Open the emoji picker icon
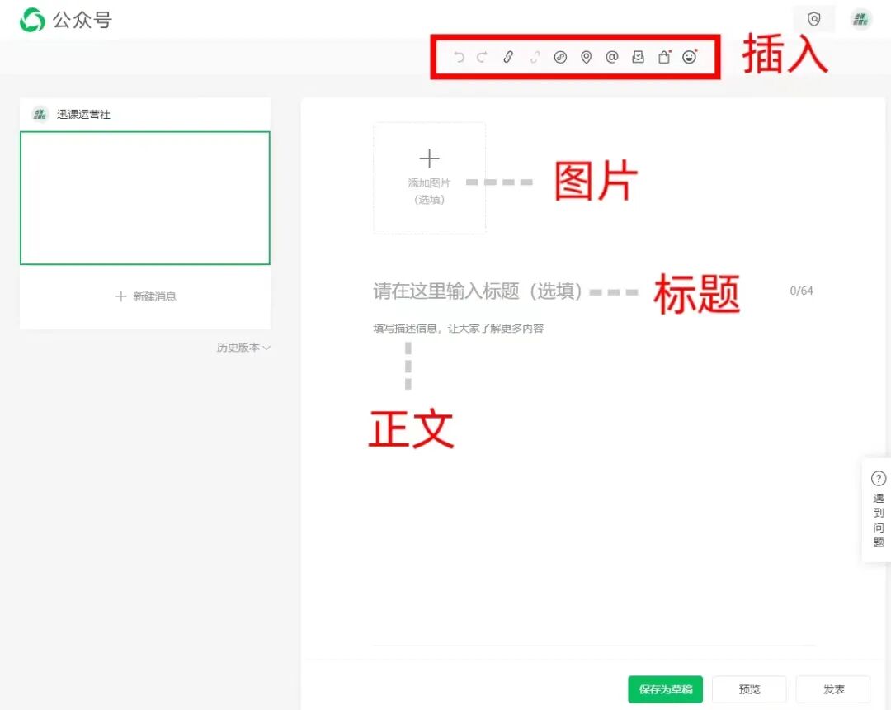891x710 pixels. 690,57
